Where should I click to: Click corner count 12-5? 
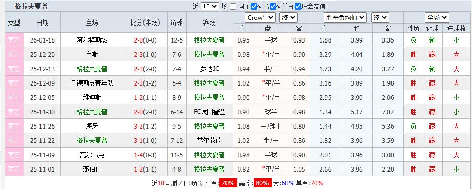pos(177,40)
